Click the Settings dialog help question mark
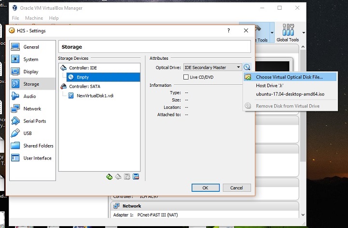The height and width of the screenshot is (228, 348). point(229,30)
